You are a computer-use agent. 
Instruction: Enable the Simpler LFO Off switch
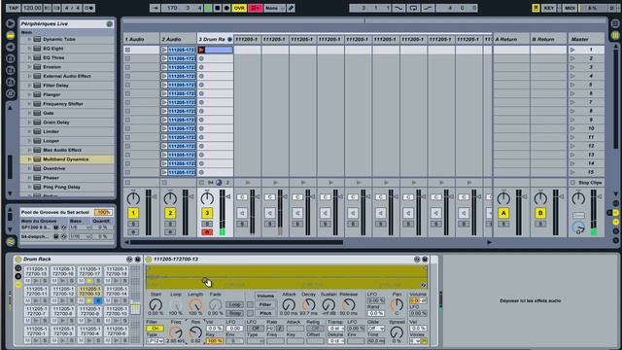point(256,329)
